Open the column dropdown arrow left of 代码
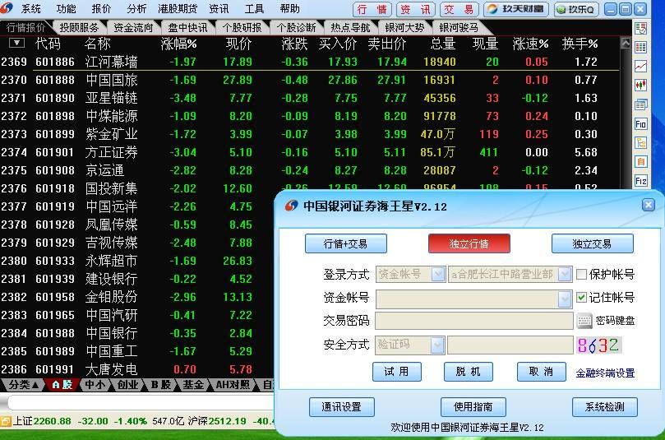This screenshot has width=665, height=440. tap(16, 43)
